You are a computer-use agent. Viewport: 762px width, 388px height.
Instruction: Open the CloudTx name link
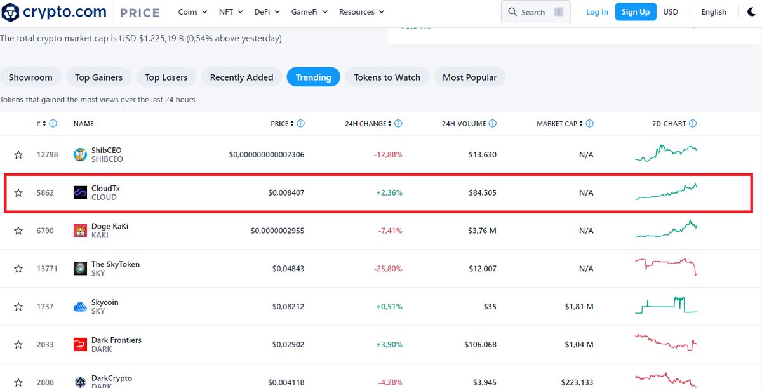[x=107, y=189]
